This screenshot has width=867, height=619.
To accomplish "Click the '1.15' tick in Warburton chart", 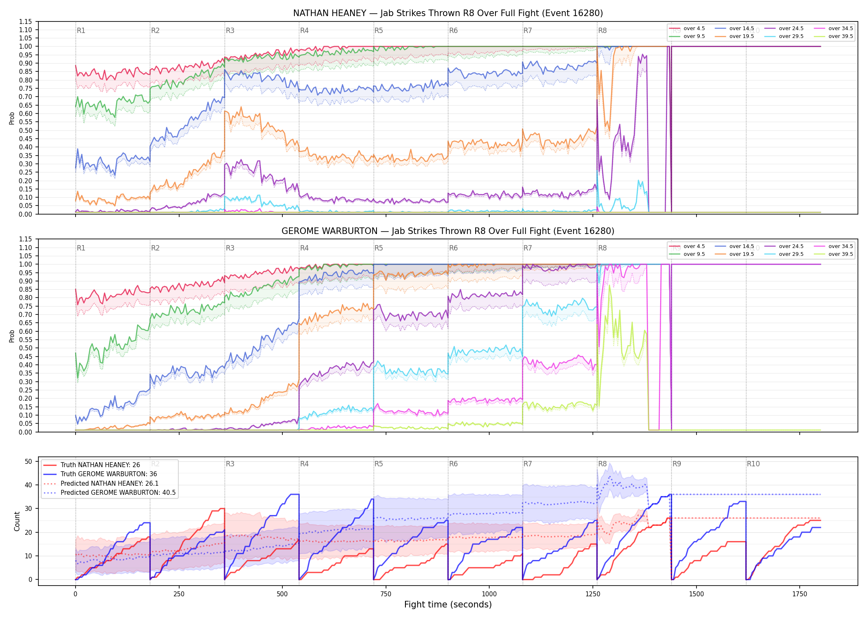I will [x=25, y=239].
